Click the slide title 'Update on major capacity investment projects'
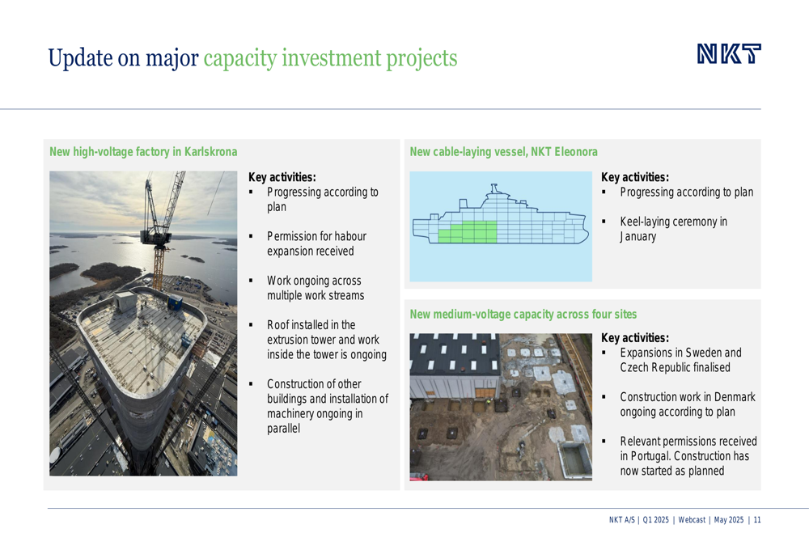Screen dimensions: 809x554 tap(252, 58)
